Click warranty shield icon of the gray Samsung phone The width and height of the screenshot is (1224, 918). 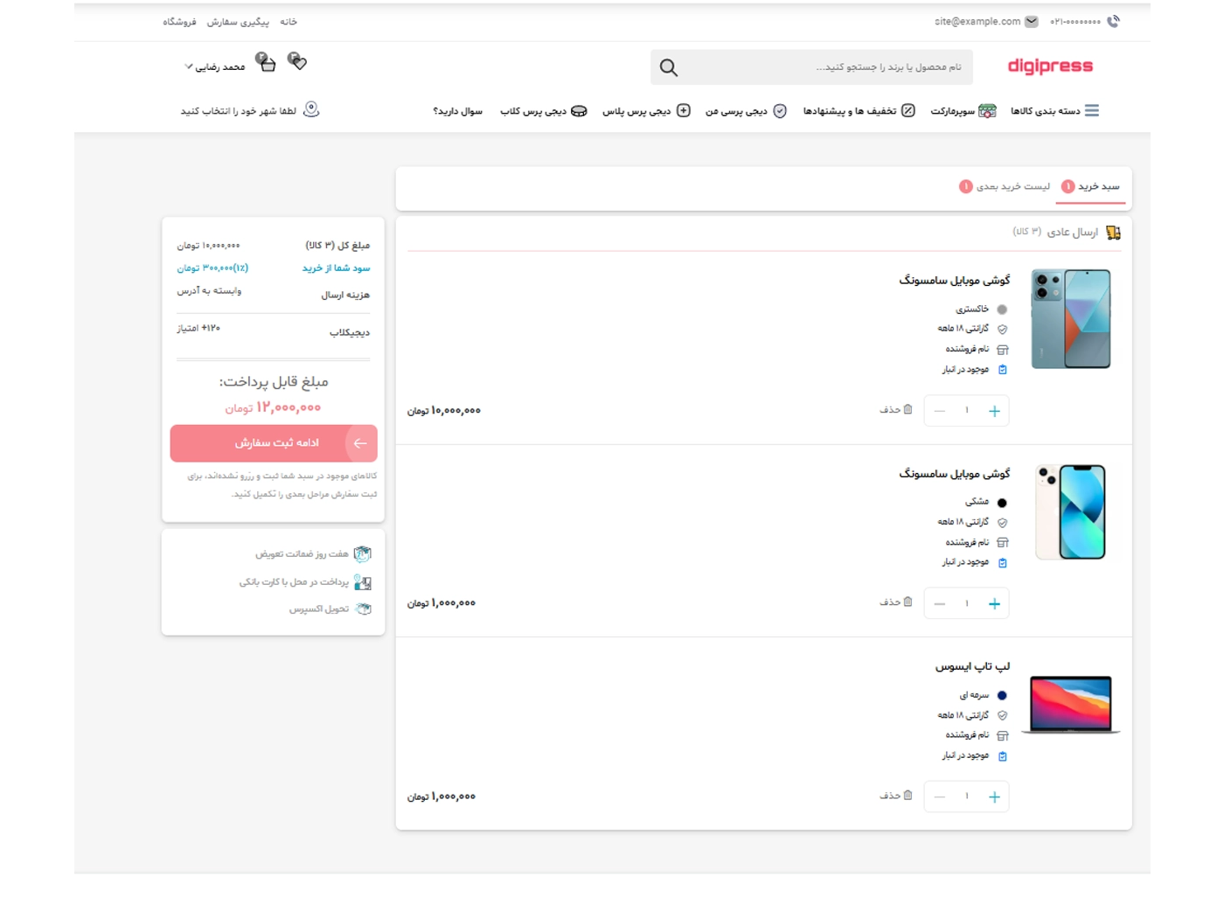(x=1003, y=330)
